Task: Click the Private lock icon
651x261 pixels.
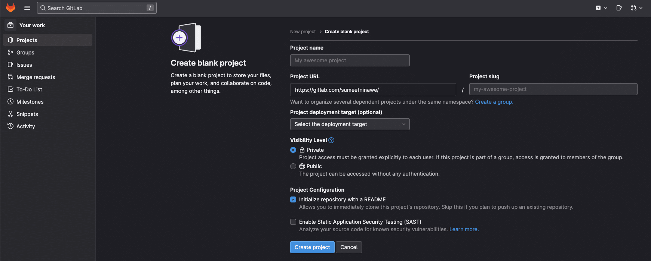Action: 302,150
